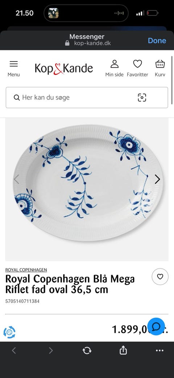
Task: Open the share sheet icon
Action: pos(123,350)
